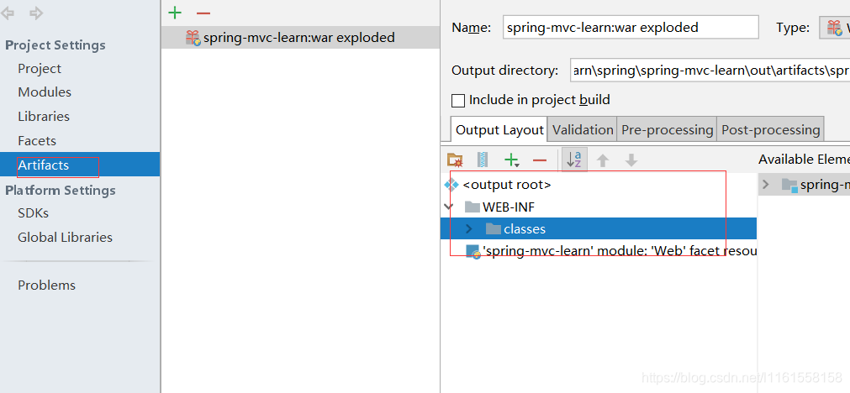The width and height of the screenshot is (850, 393).
Task: Enable Include in project build checkbox
Action: click(458, 100)
